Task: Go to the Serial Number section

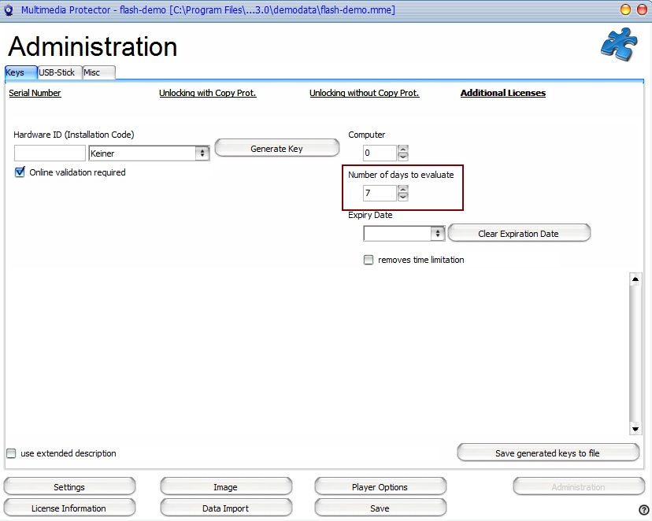Action: [x=35, y=93]
